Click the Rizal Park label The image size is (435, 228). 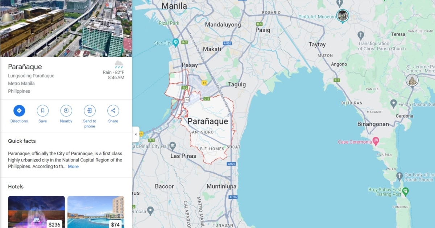pos(169,23)
